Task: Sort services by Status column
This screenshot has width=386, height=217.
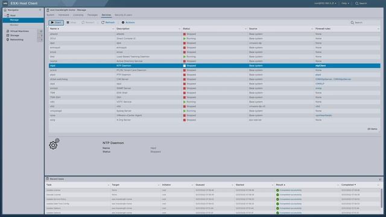Action: point(186,29)
